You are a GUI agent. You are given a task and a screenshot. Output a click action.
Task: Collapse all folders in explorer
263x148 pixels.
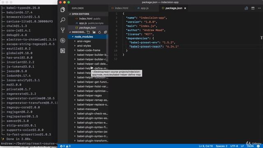105,32
